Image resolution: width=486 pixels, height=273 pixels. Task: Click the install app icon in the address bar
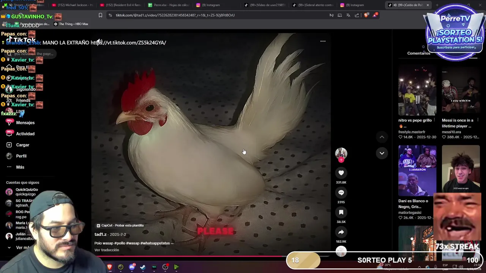pos(339,15)
